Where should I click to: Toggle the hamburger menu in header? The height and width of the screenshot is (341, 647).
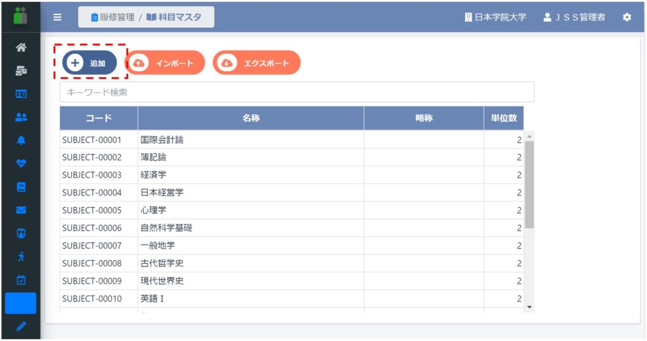point(57,17)
